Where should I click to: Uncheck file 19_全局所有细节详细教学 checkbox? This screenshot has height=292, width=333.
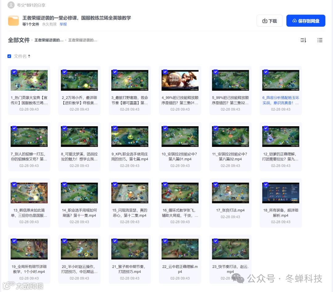click(x=14, y=241)
